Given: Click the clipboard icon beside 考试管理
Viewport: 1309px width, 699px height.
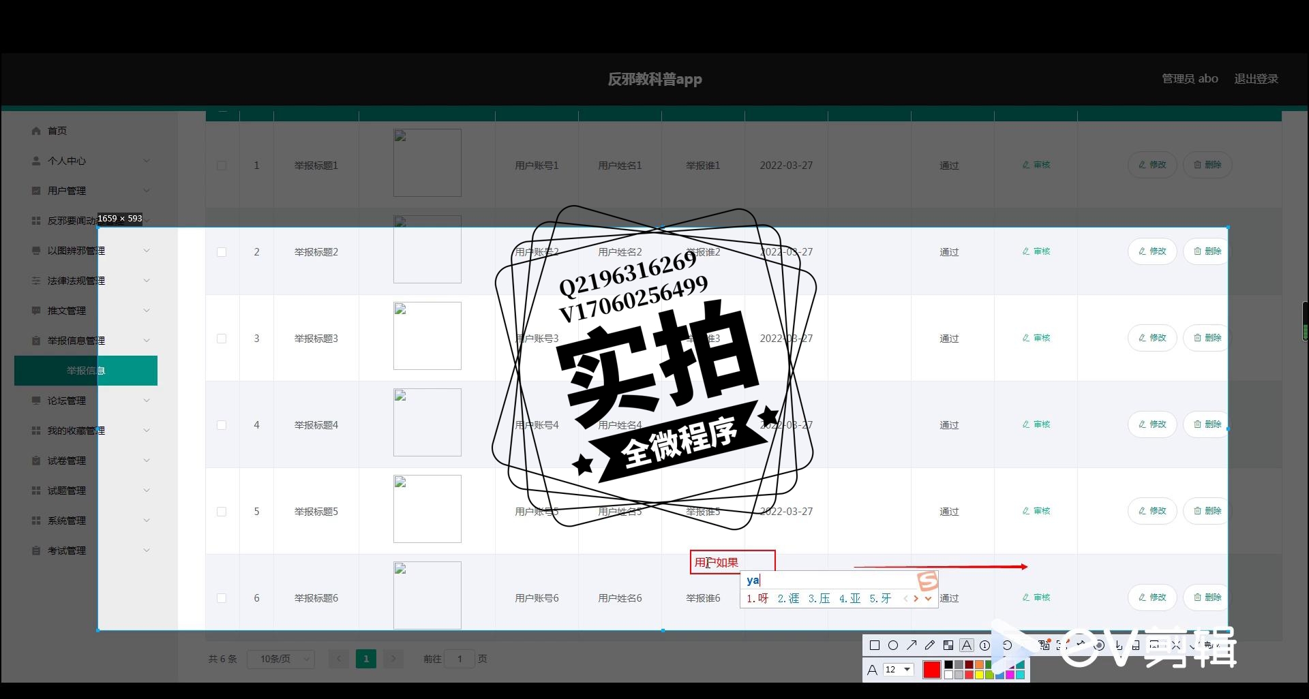Looking at the screenshot, I should (x=36, y=550).
